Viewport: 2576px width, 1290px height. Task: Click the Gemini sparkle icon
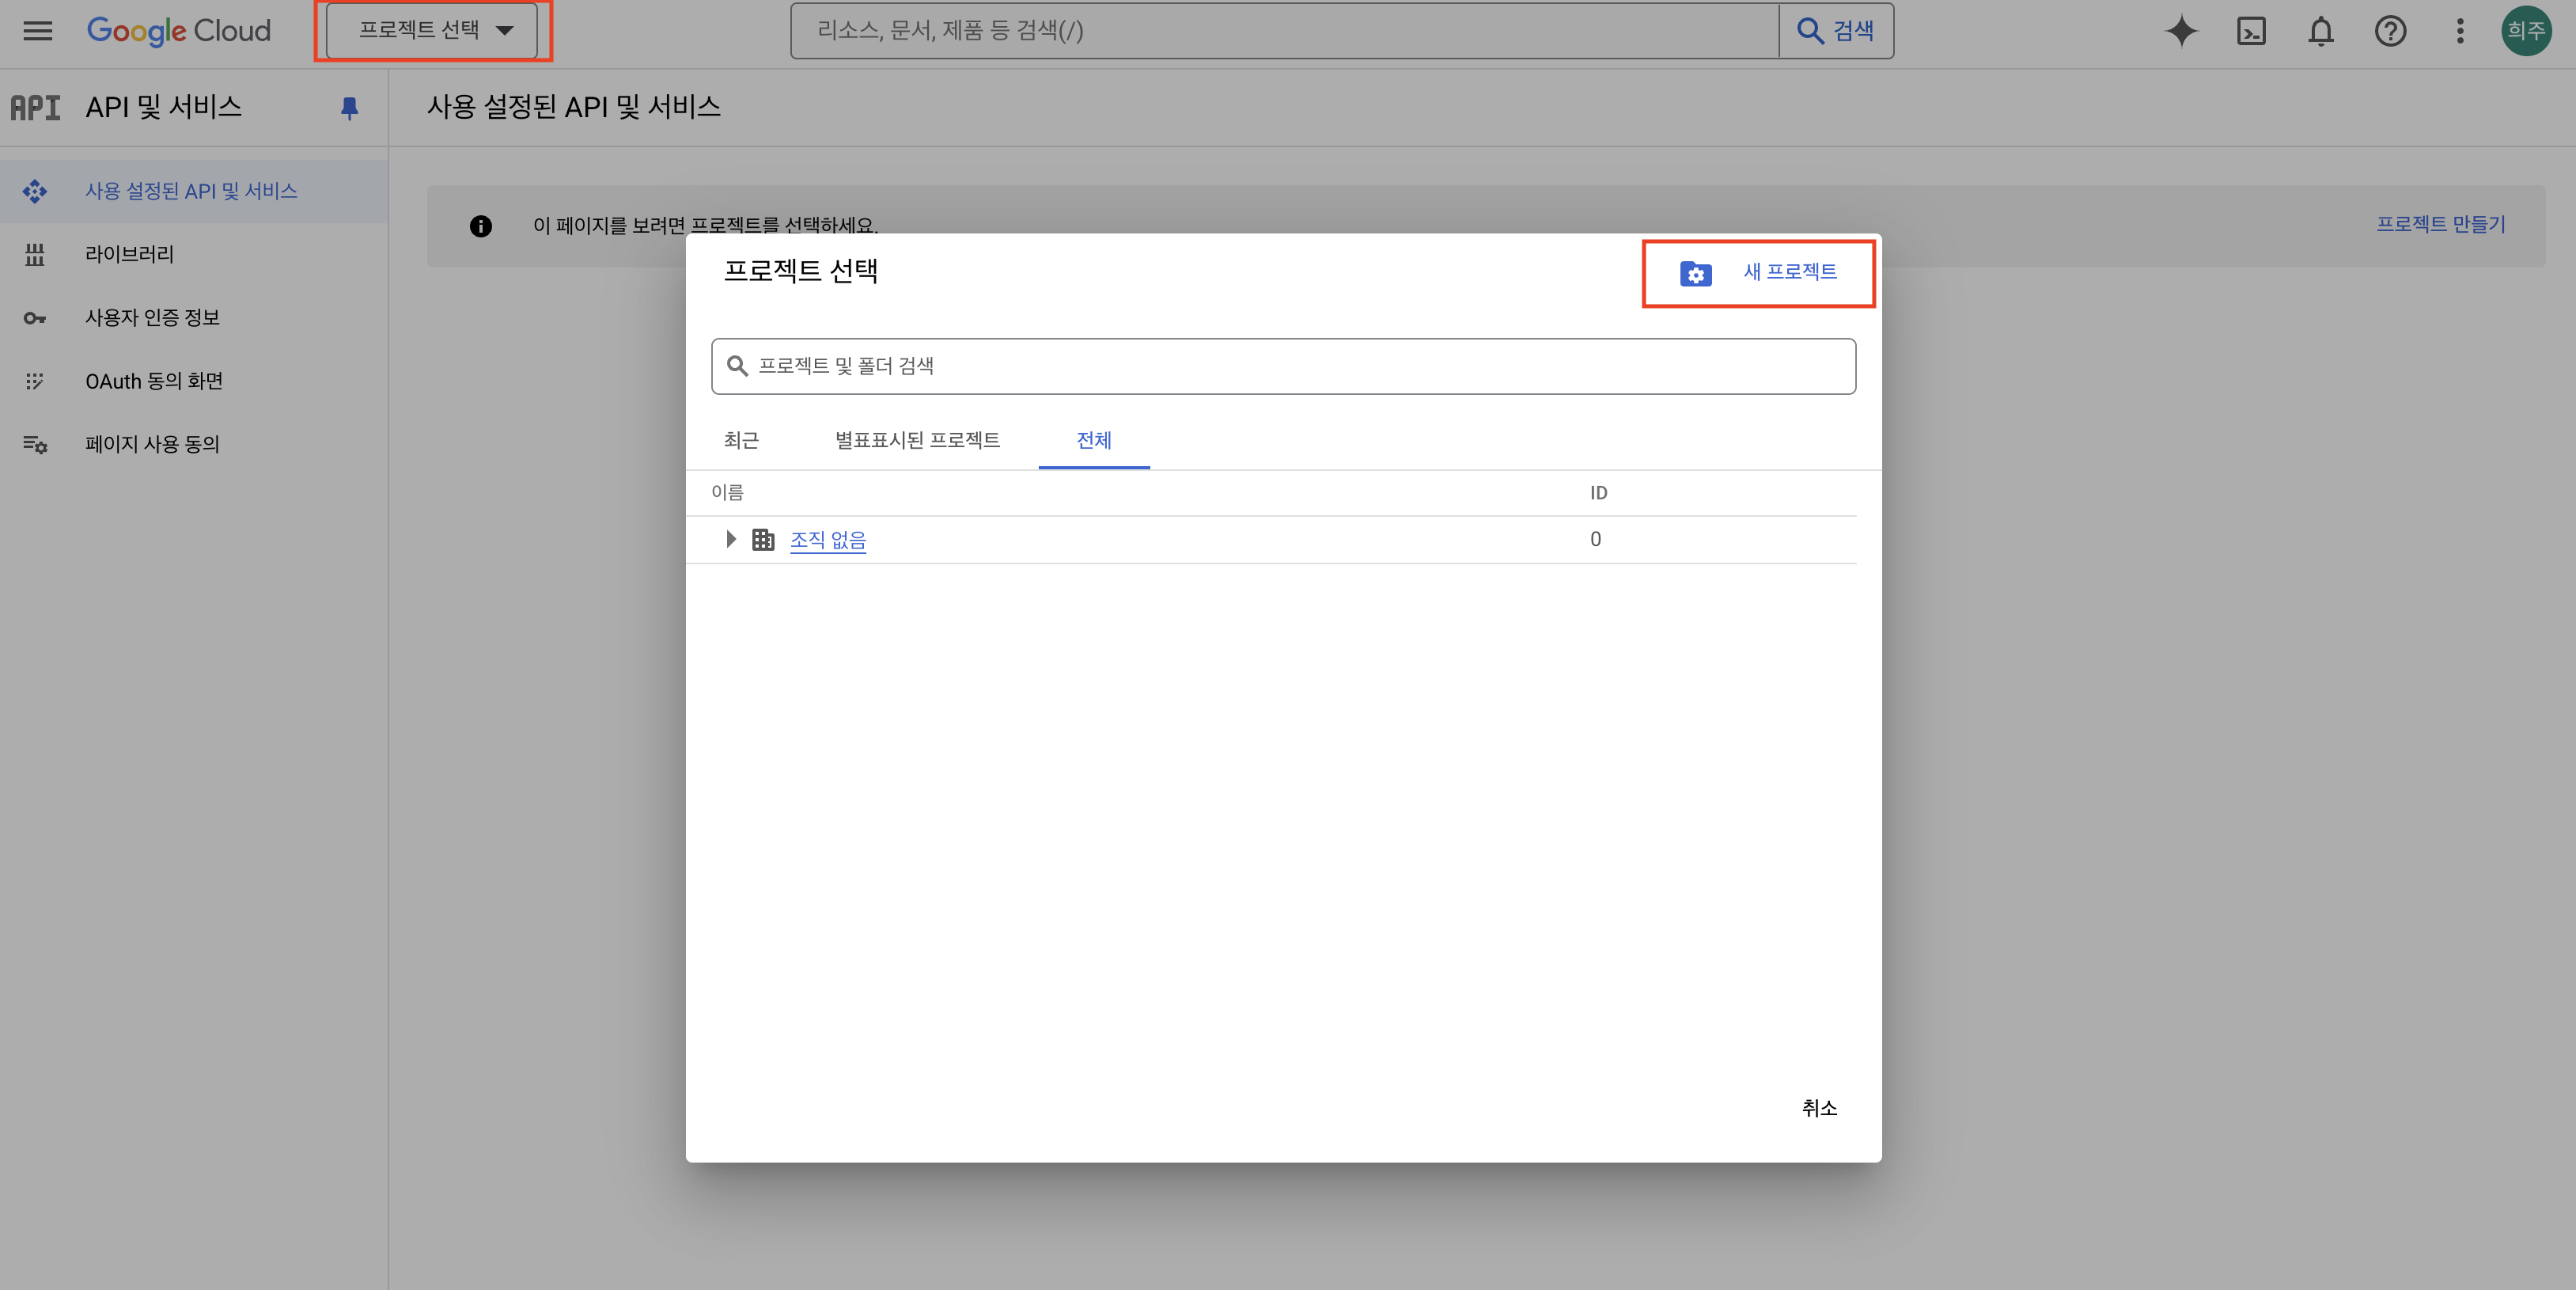tap(2181, 31)
